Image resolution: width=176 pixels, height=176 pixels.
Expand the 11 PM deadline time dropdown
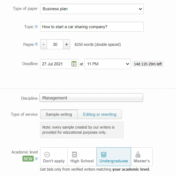tap(108, 64)
